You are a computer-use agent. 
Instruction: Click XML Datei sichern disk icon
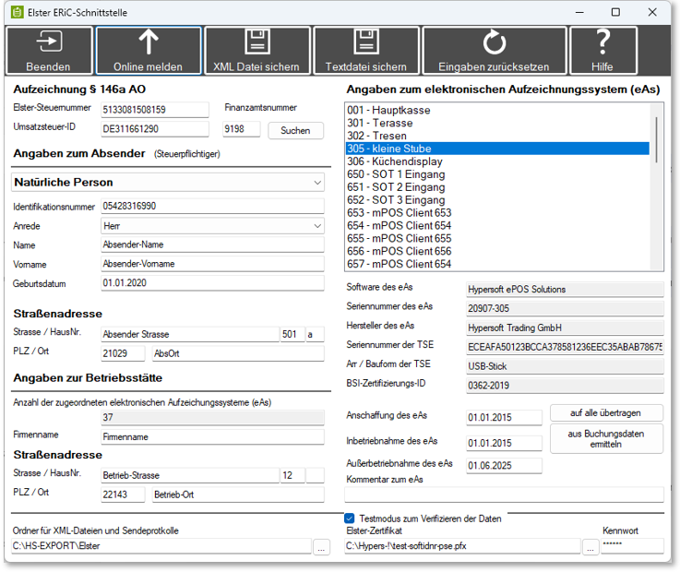tap(256, 42)
